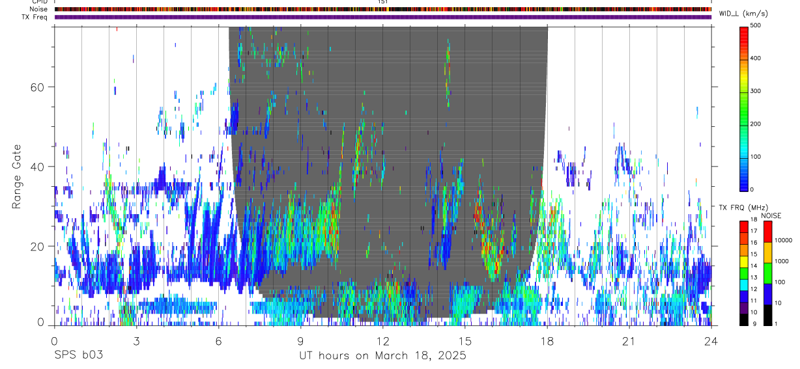
Task: Select the 'TX FRQ (MHz)' legend title
Action: [x=743, y=207]
